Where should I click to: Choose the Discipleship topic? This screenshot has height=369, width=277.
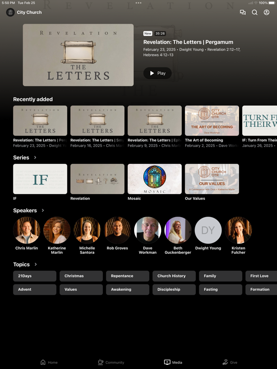[174, 289]
